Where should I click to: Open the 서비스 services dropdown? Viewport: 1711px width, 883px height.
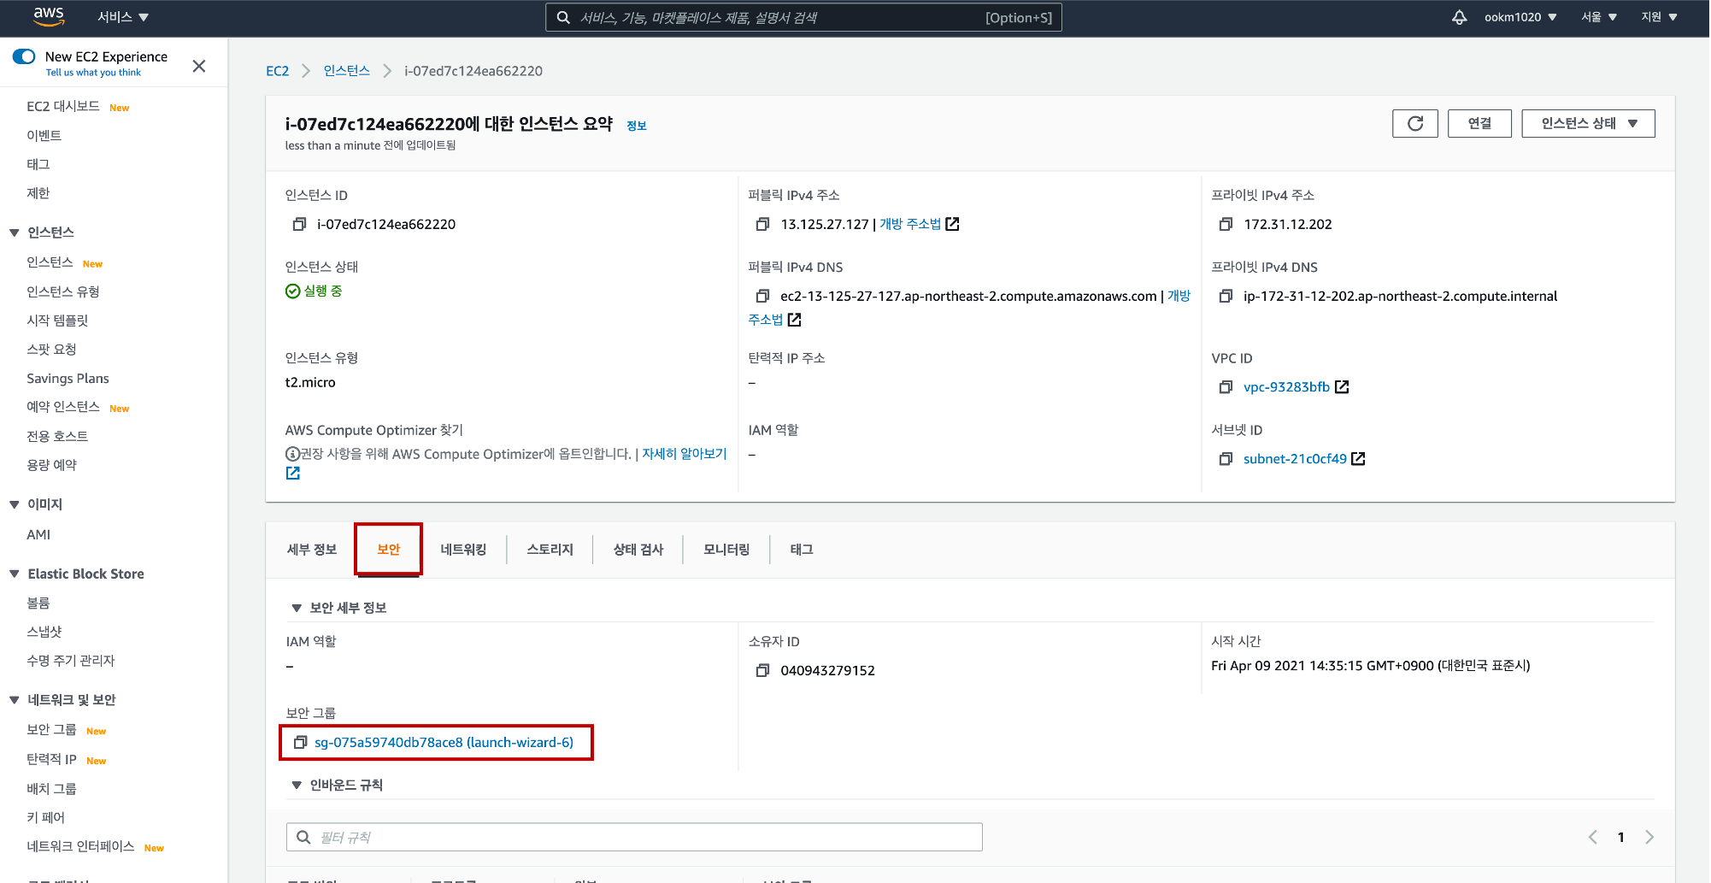[123, 17]
